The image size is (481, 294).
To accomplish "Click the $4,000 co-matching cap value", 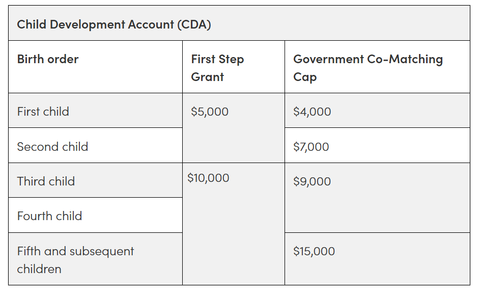I will tap(312, 112).
